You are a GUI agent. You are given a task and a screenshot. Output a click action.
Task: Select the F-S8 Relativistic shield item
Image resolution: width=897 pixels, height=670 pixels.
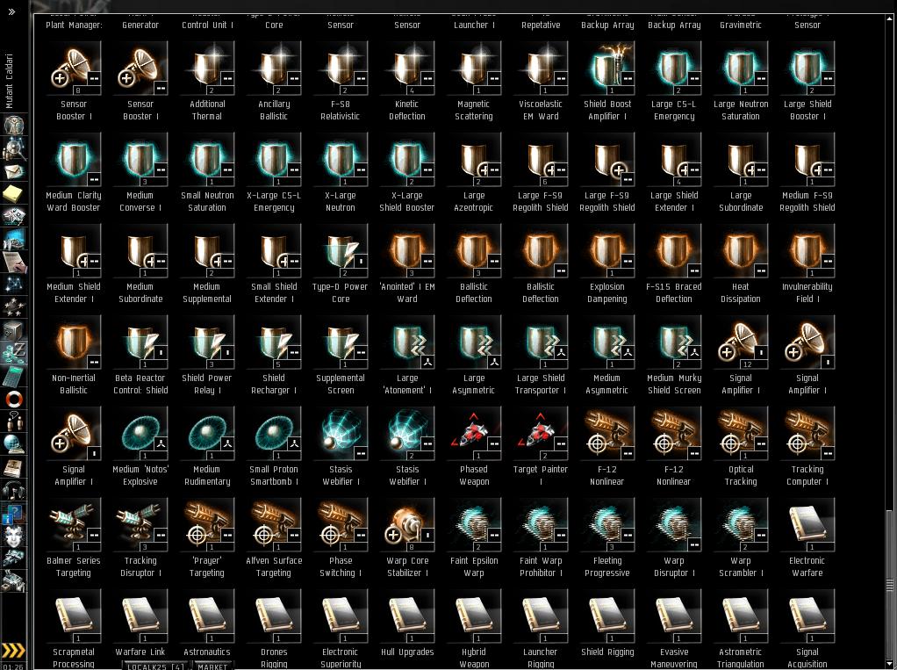[x=341, y=68]
